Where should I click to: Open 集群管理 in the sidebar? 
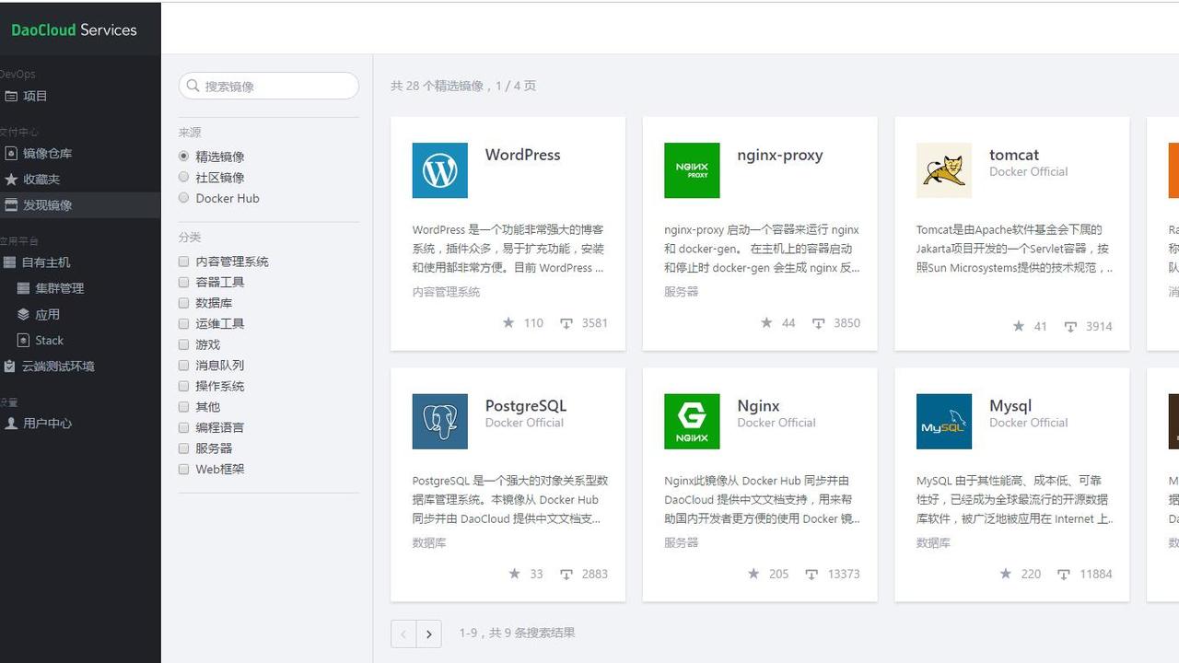(x=60, y=288)
